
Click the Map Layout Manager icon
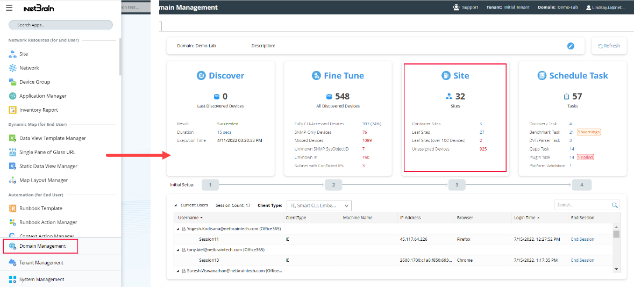(x=12, y=180)
